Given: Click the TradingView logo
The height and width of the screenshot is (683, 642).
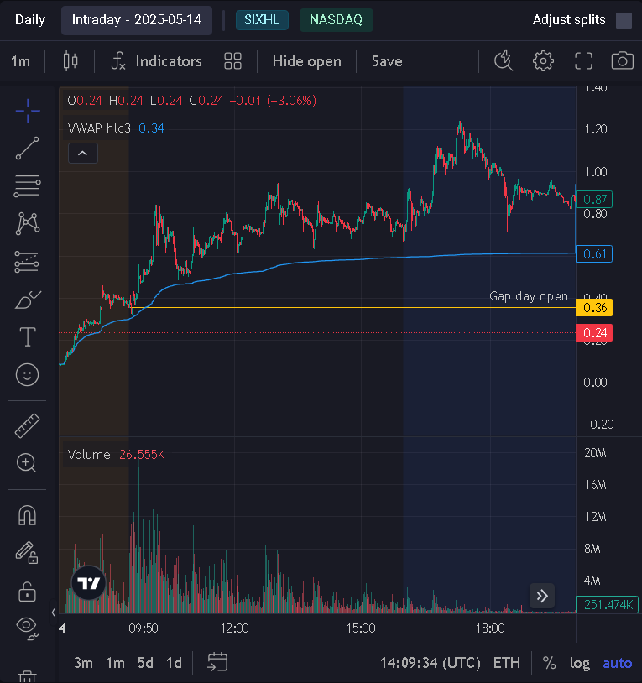Looking at the screenshot, I should pyautogui.click(x=88, y=583).
